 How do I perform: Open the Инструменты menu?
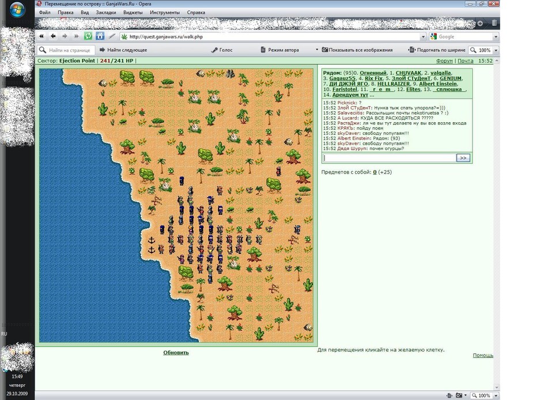[164, 12]
